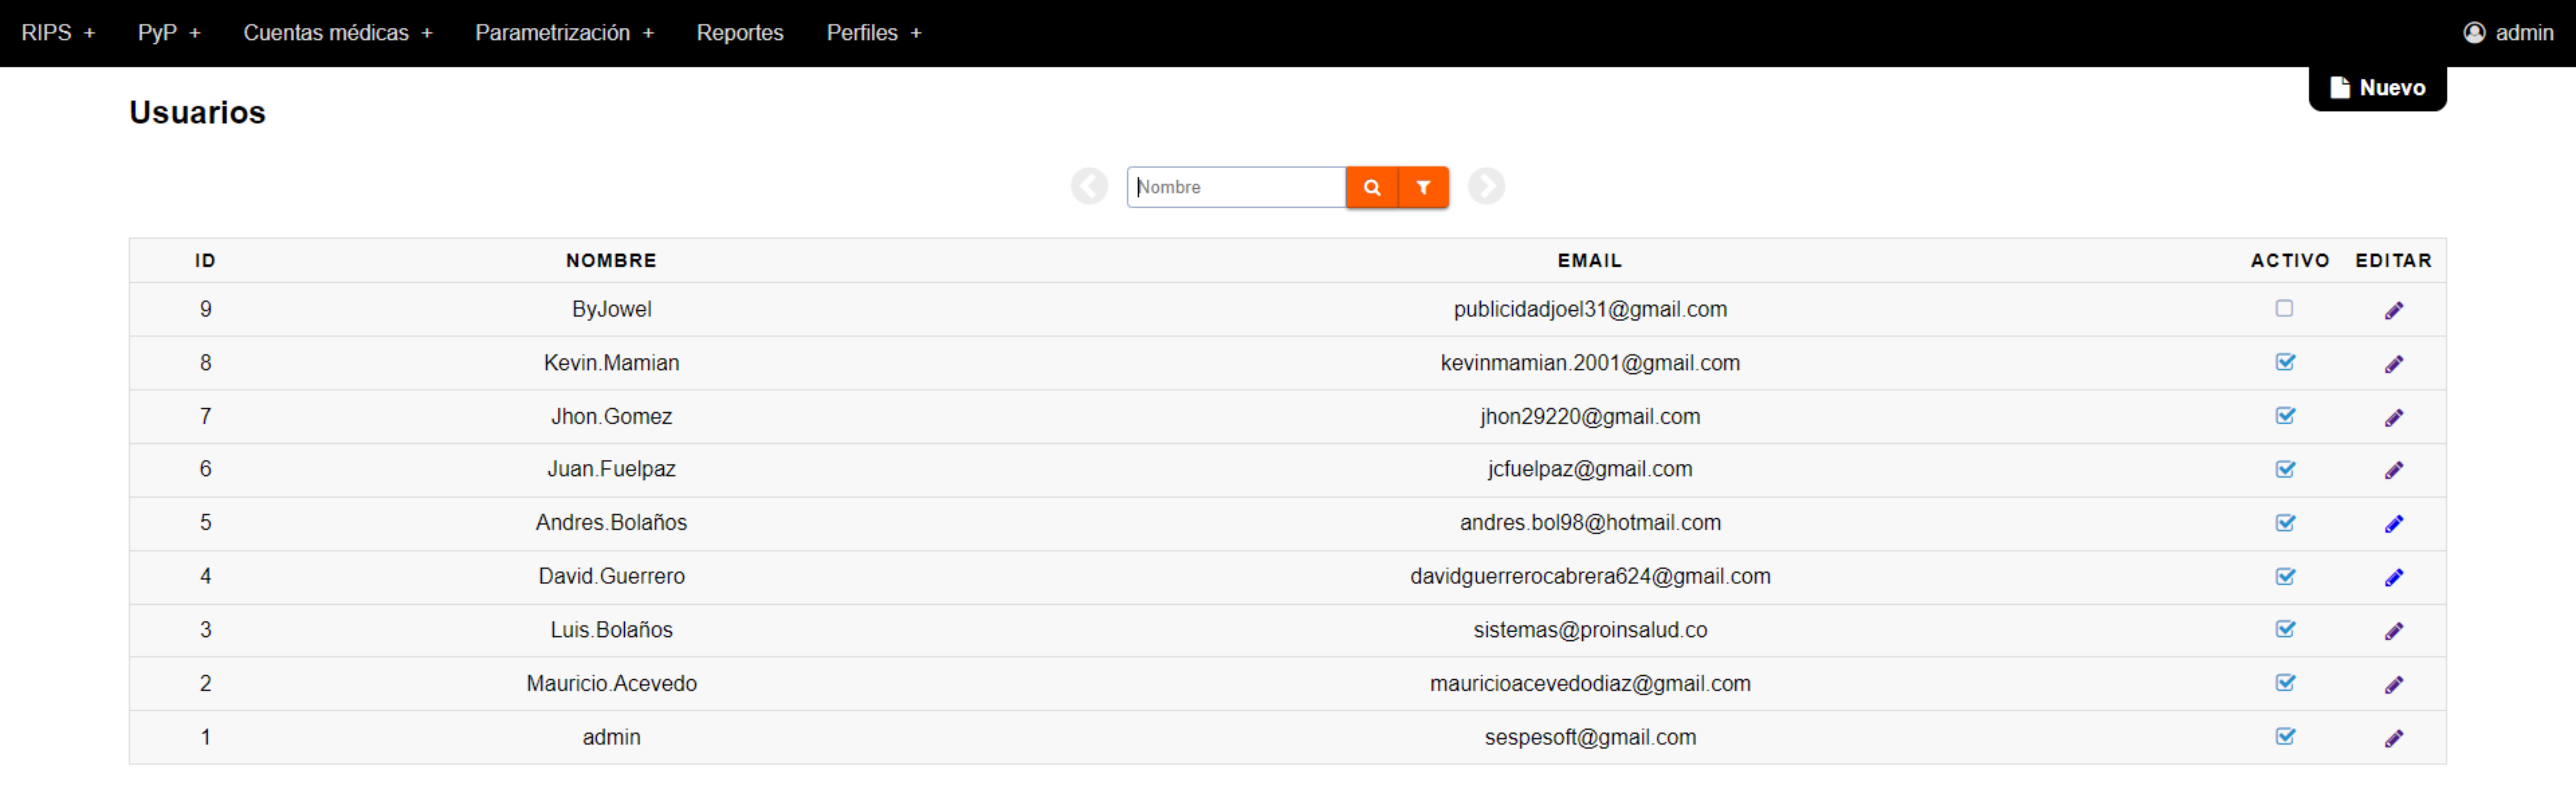Screen dimensions: 2576x801
Task: Click email mauricioacevedodiaz@gmail.com
Action: click(1590, 684)
